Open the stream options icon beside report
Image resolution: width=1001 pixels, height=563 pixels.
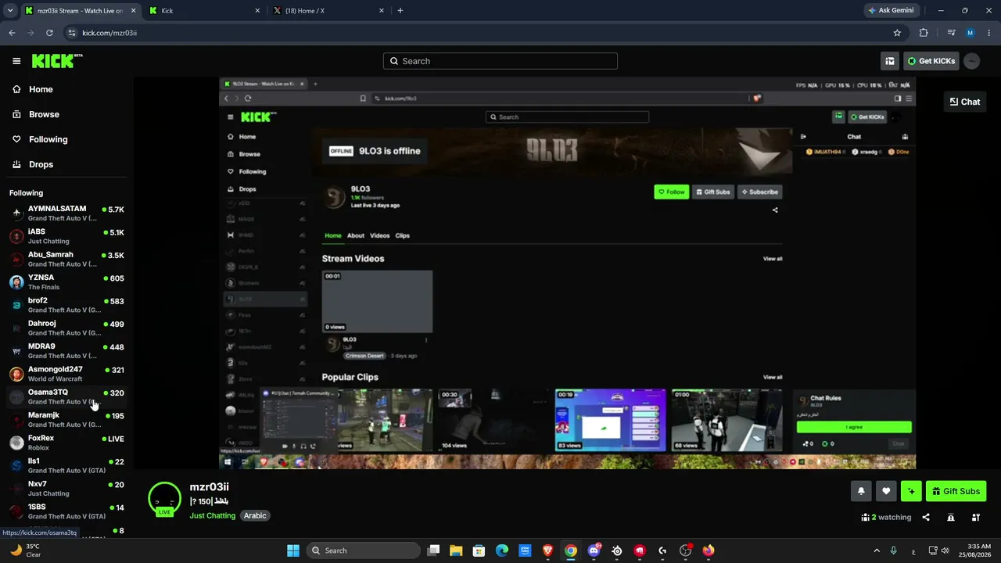point(976,518)
